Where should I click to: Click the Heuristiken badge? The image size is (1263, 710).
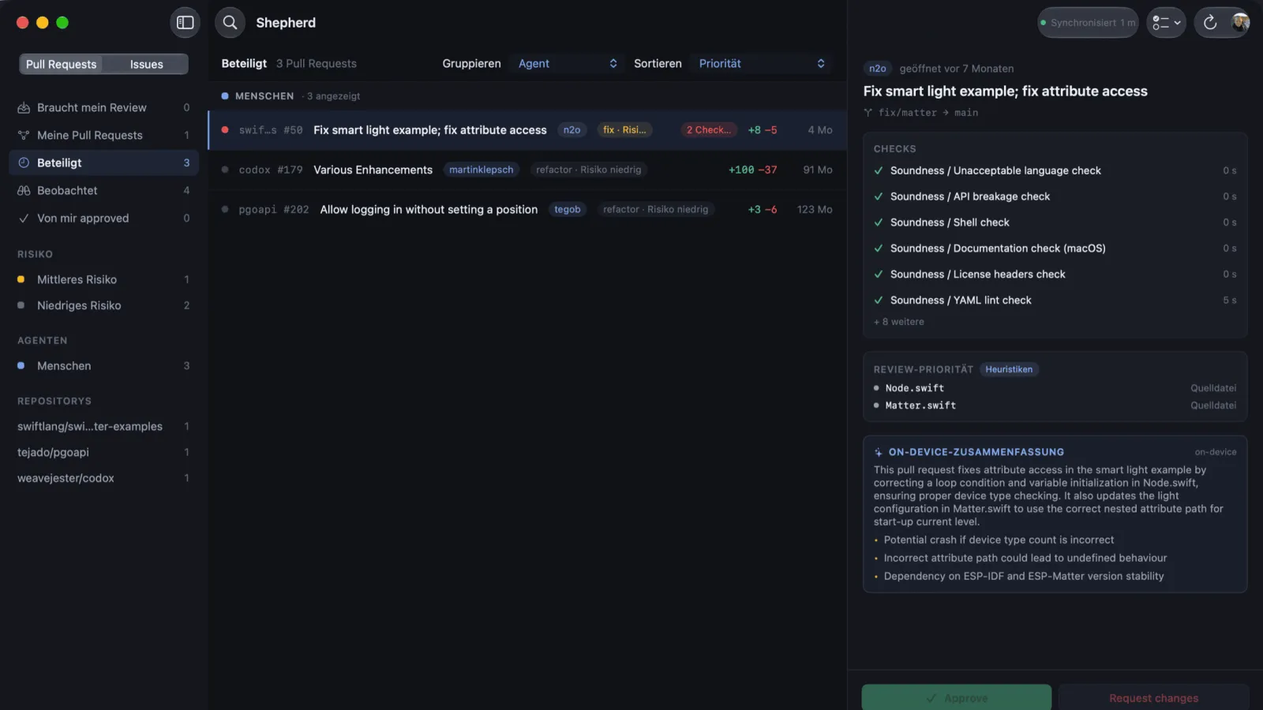tap(1008, 369)
